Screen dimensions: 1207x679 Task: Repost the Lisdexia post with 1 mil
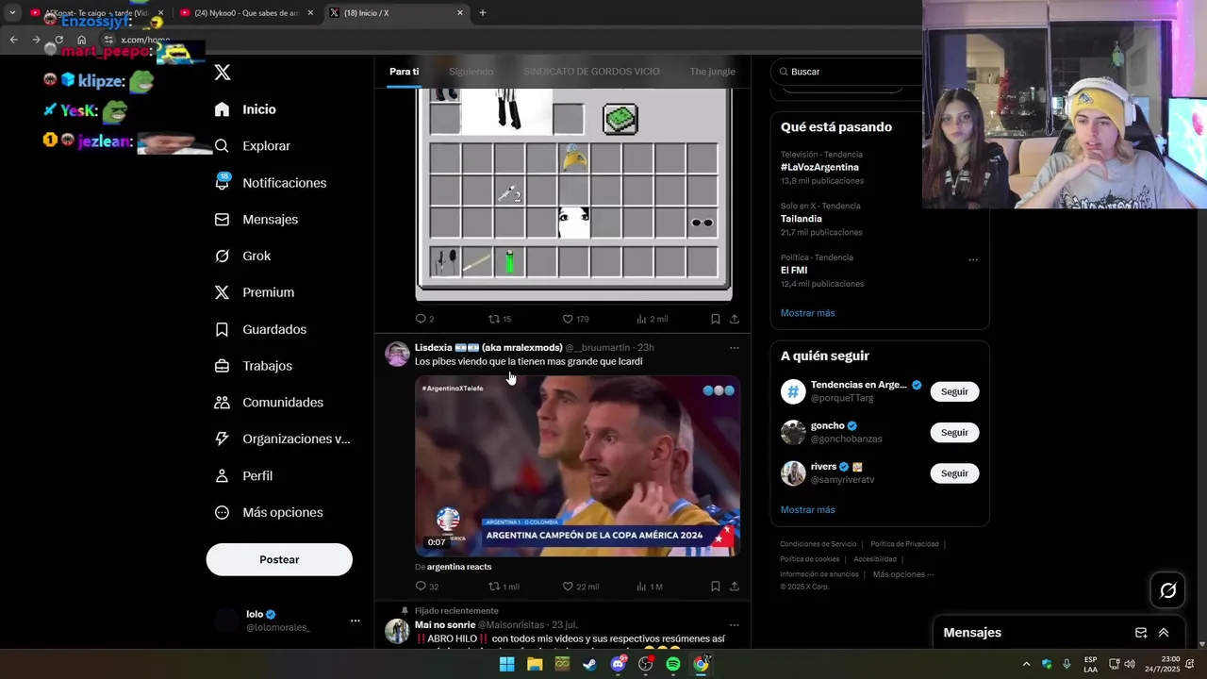504,587
